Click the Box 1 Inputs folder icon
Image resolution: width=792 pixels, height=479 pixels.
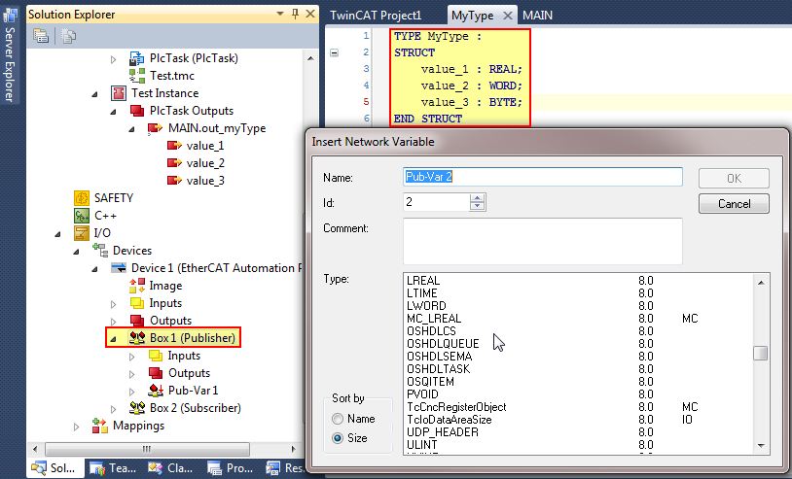(x=155, y=356)
